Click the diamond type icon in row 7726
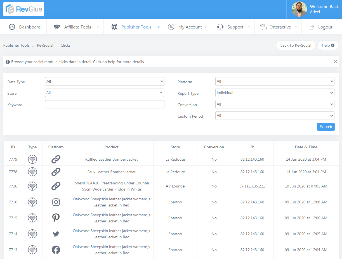The height and width of the screenshot is (259, 342). (32, 186)
